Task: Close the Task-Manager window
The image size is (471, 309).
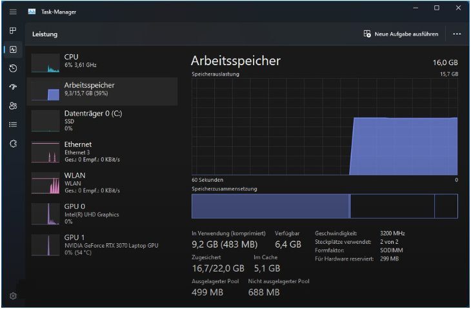Action: (x=458, y=8)
